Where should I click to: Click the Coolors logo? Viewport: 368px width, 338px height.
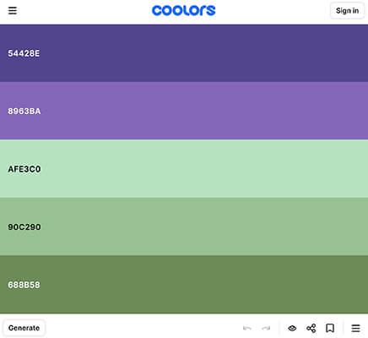point(184,11)
